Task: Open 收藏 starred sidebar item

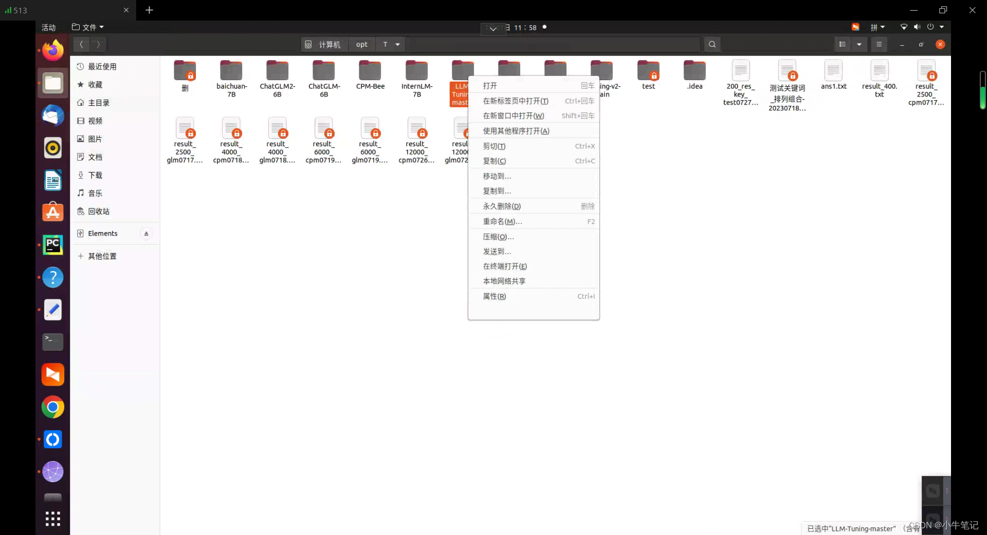Action: click(115, 85)
